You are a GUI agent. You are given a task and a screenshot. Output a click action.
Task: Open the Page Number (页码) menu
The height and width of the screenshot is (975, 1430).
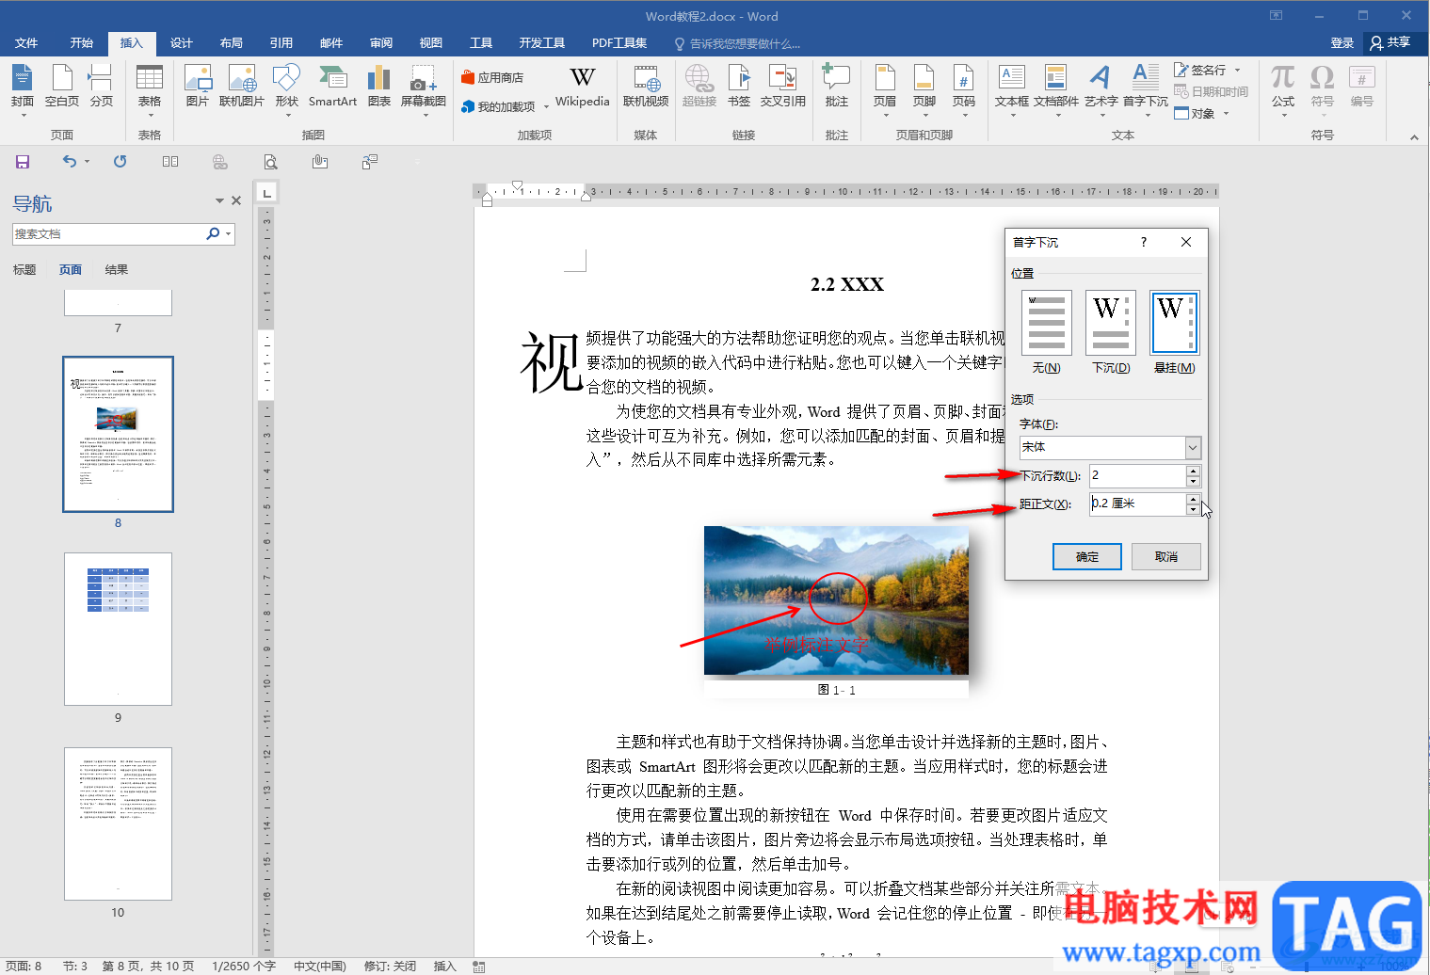click(964, 89)
